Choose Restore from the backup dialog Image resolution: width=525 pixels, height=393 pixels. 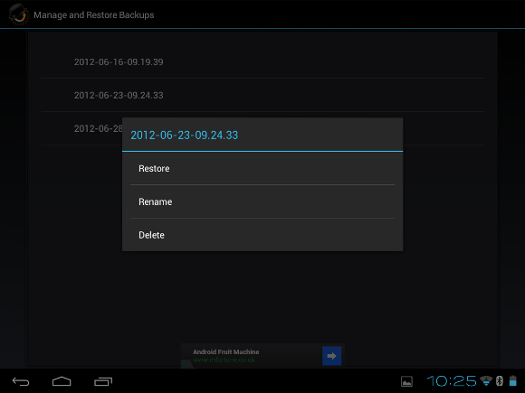(x=262, y=168)
